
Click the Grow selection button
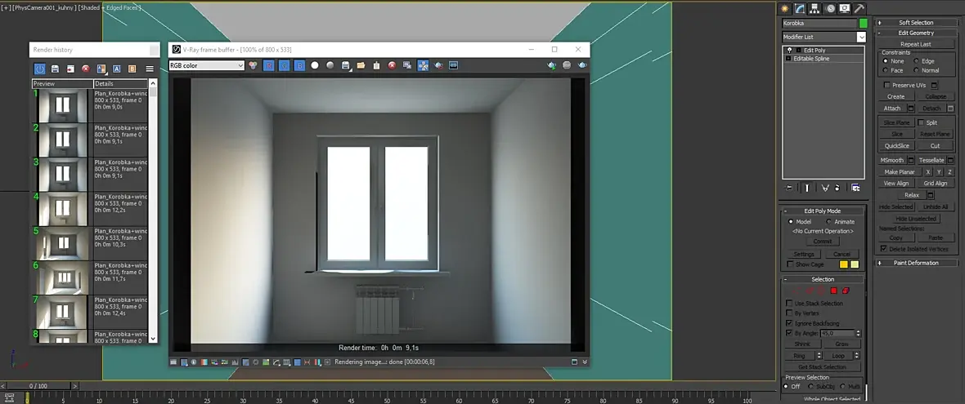point(842,344)
